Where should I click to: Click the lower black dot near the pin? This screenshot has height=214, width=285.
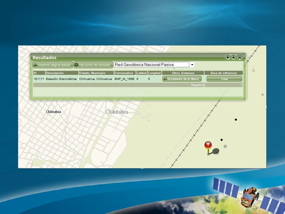pyautogui.click(x=221, y=140)
